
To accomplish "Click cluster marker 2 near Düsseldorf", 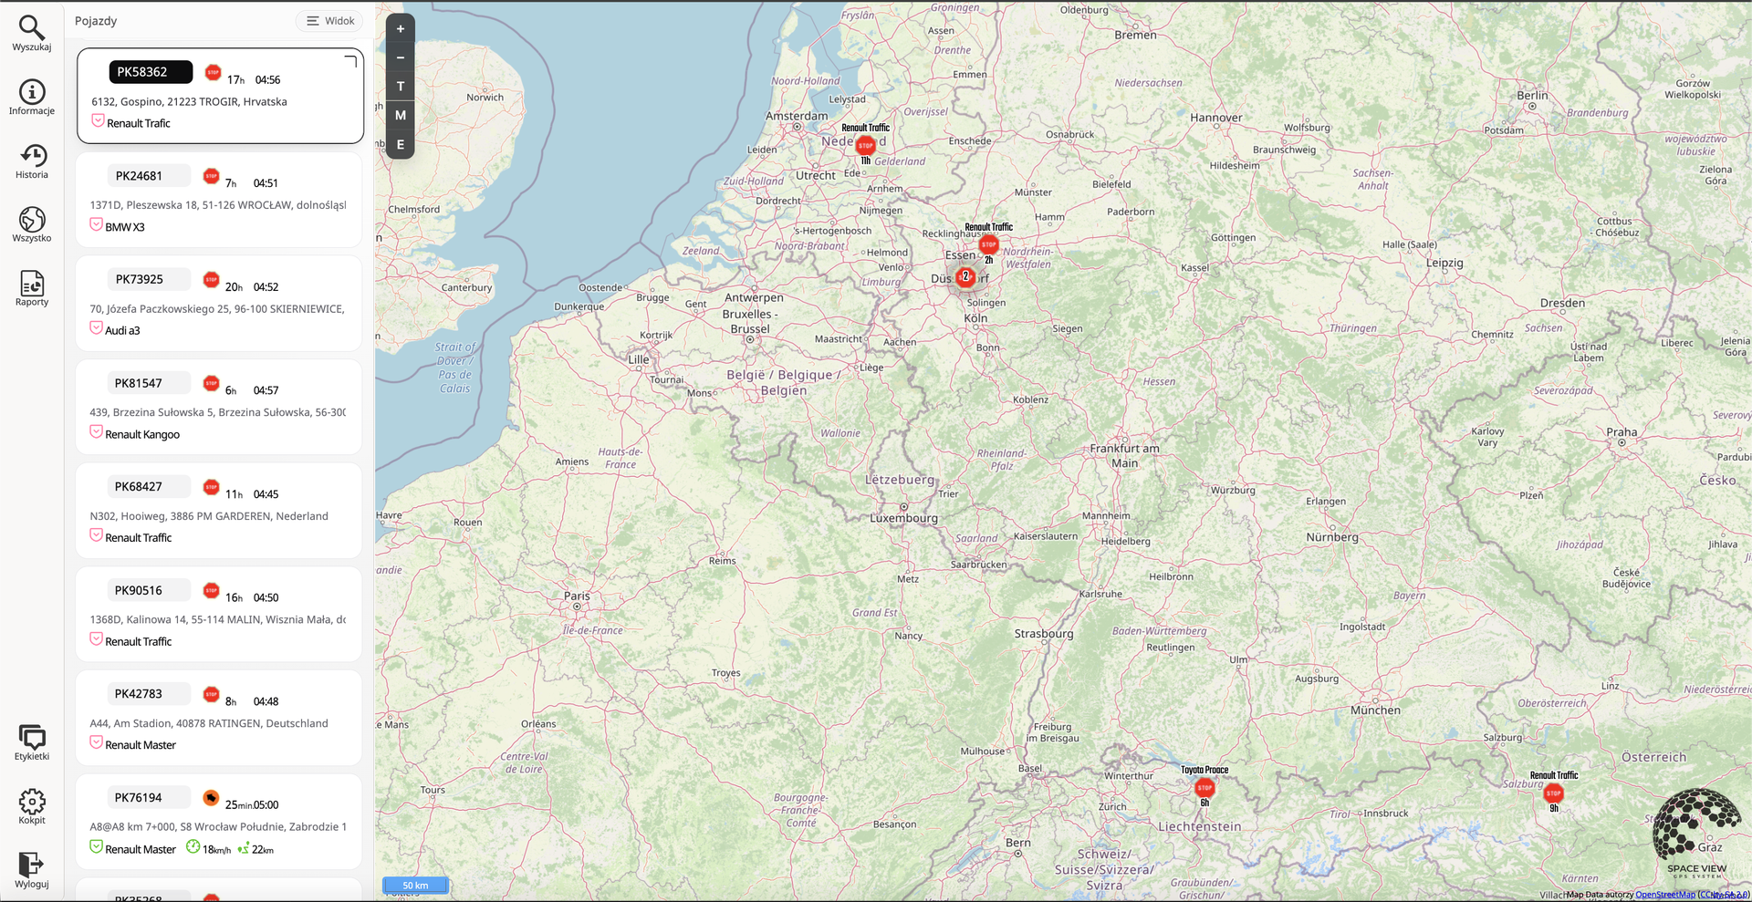I will pos(965,276).
